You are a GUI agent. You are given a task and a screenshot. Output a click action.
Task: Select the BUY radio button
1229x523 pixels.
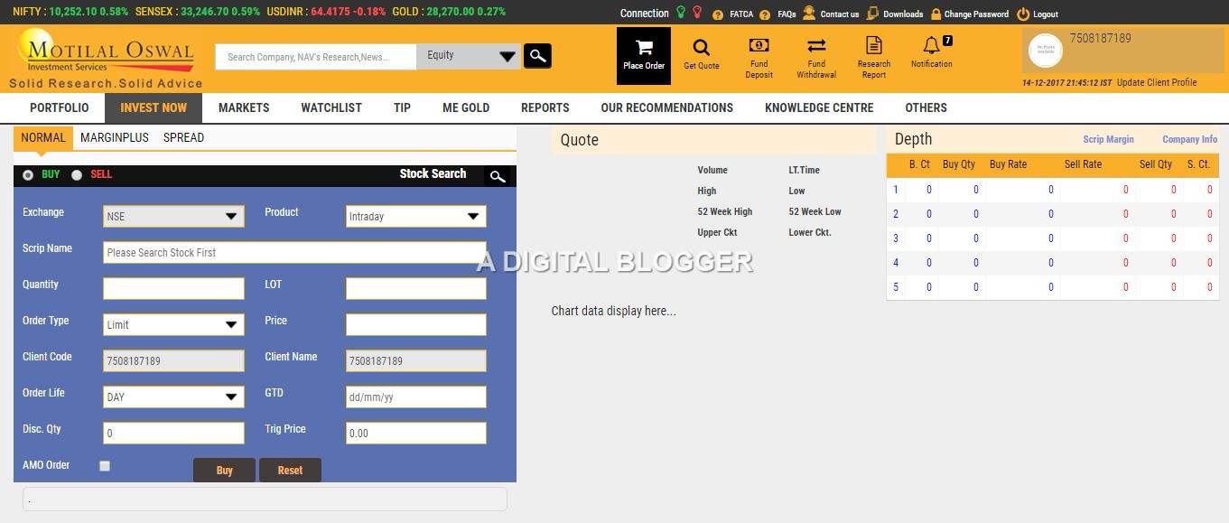point(29,175)
